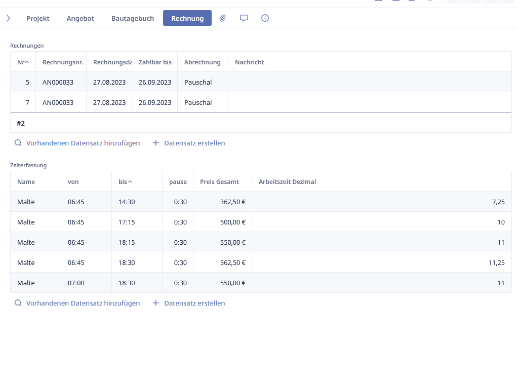
Task: Expand the sidebar with the left chevron
Action: point(8,18)
